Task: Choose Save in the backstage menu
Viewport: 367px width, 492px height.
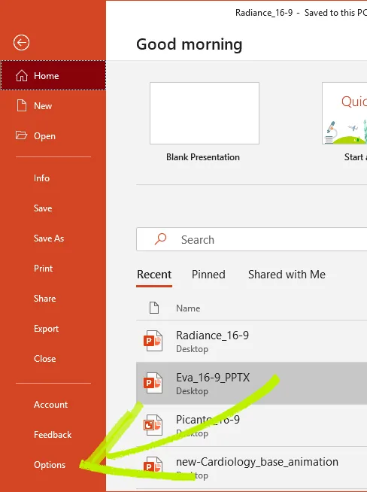Action: (x=43, y=208)
